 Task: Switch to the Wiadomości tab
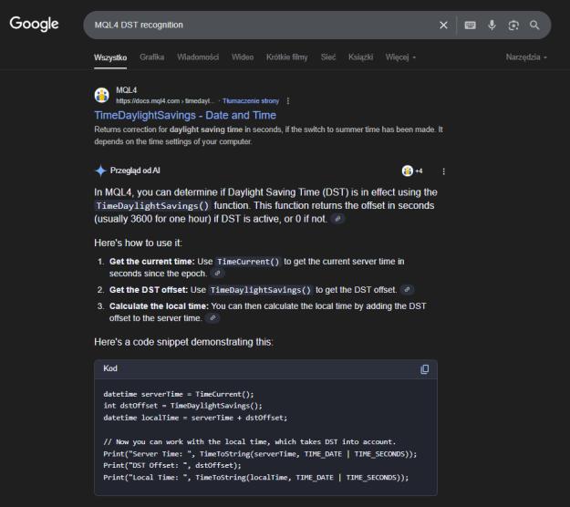pyautogui.click(x=198, y=57)
